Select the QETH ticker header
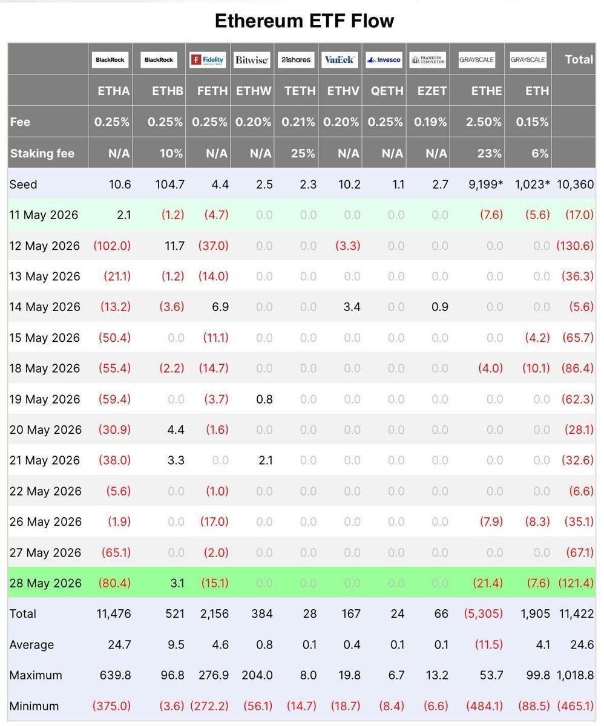The width and height of the screenshot is (604, 726). click(387, 91)
